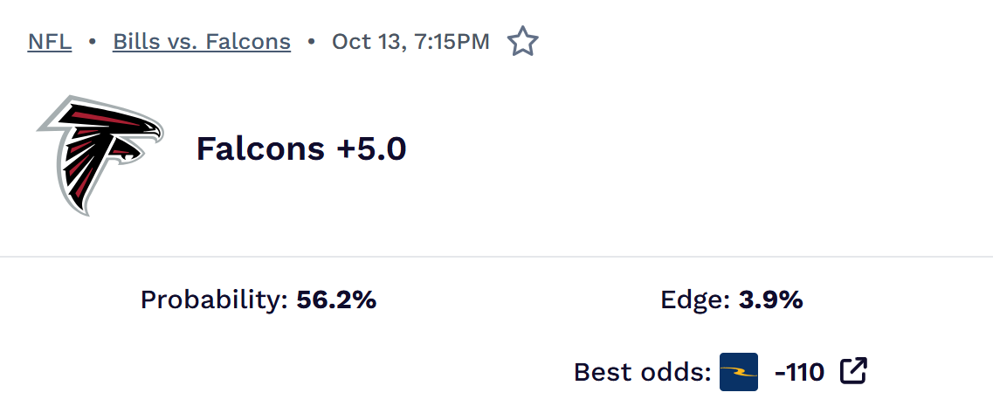Open the external link icon beside -110
The width and height of the screenshot is (993, 420).
(x=853, y=372)
